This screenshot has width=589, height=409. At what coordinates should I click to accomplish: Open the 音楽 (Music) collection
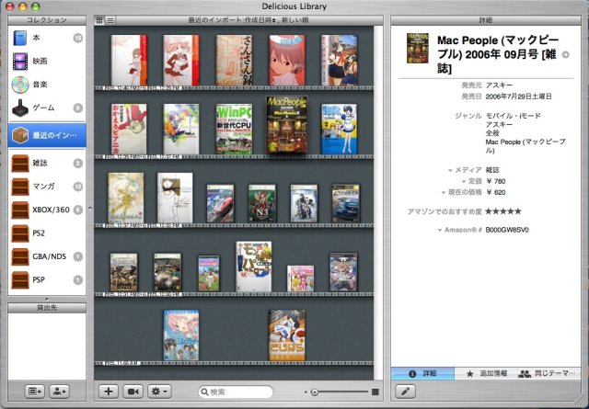pyautogui.click(x=47, y=85)
